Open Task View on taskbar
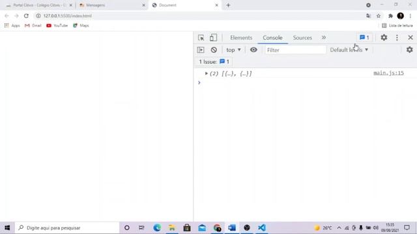This screenshot has width=417, height=234. point(141,227)
